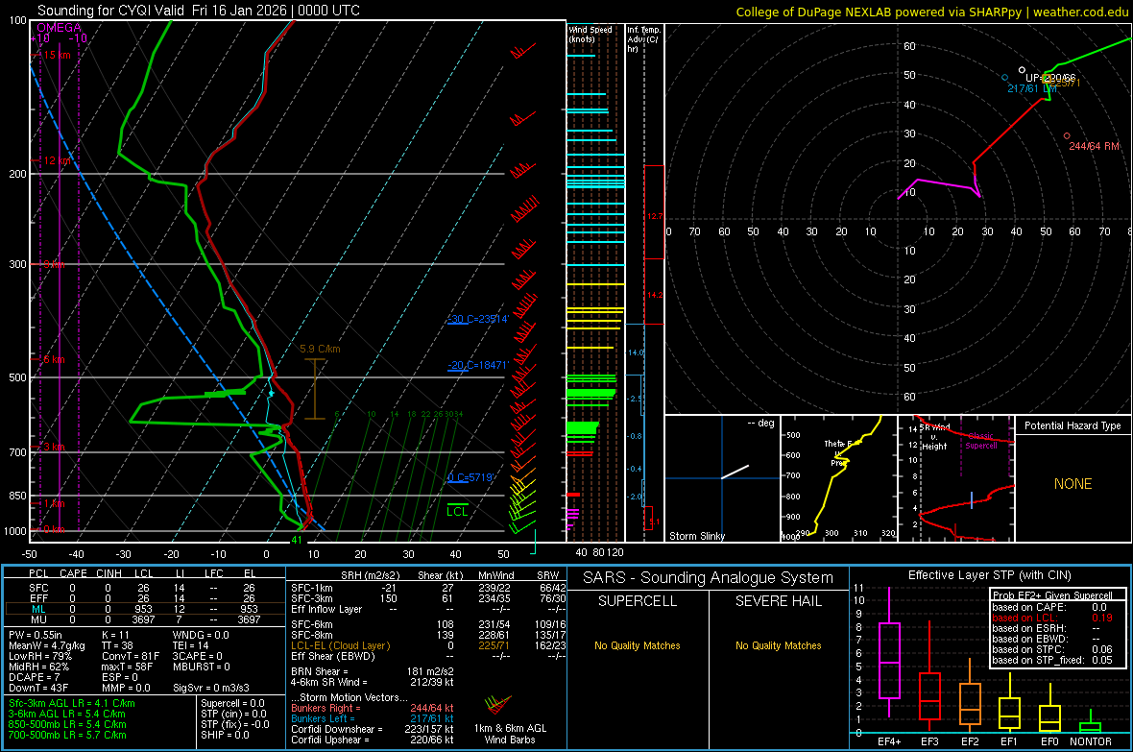Click the OMEGA label on the skew-T
The height and width of the screenshot is (752, 1133).
[x=60, y=28]
